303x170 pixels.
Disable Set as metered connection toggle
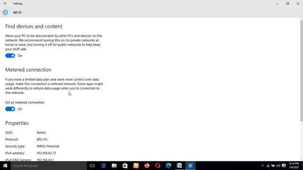click(x=10, y=109)
